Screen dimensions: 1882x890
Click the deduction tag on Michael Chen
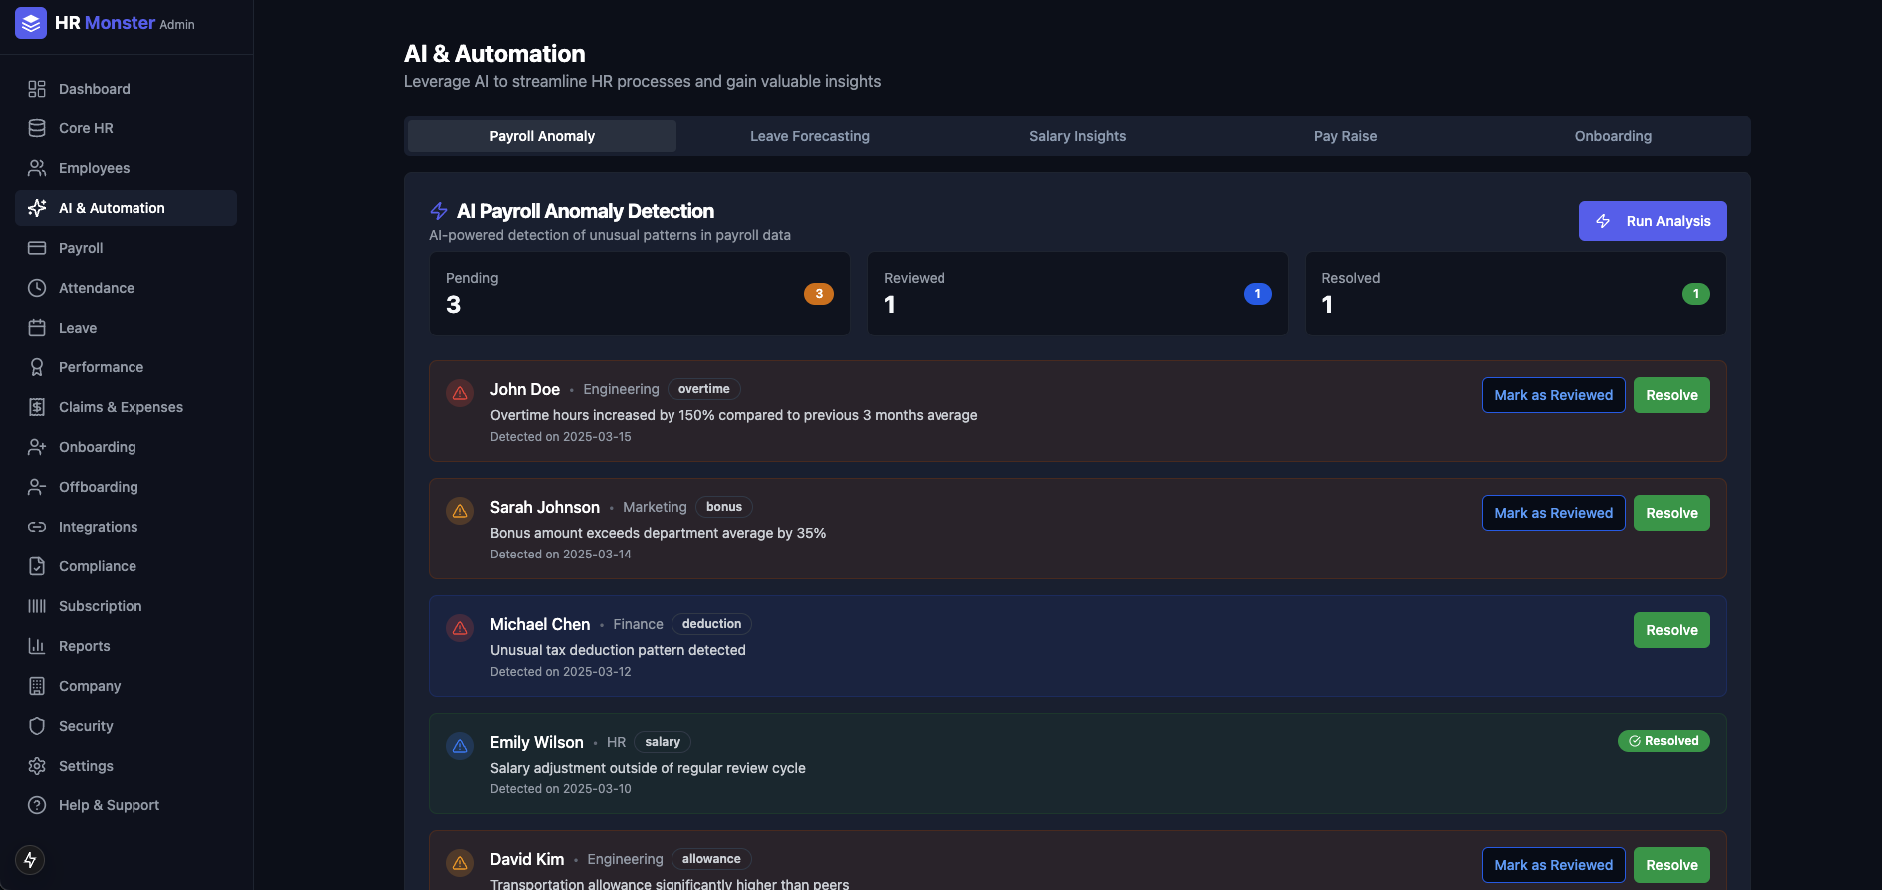click(711, 624)
